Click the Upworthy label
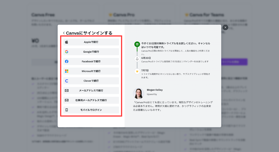This screenshot has height=152, width=279. pyautogui.click(x=152, y=94)
